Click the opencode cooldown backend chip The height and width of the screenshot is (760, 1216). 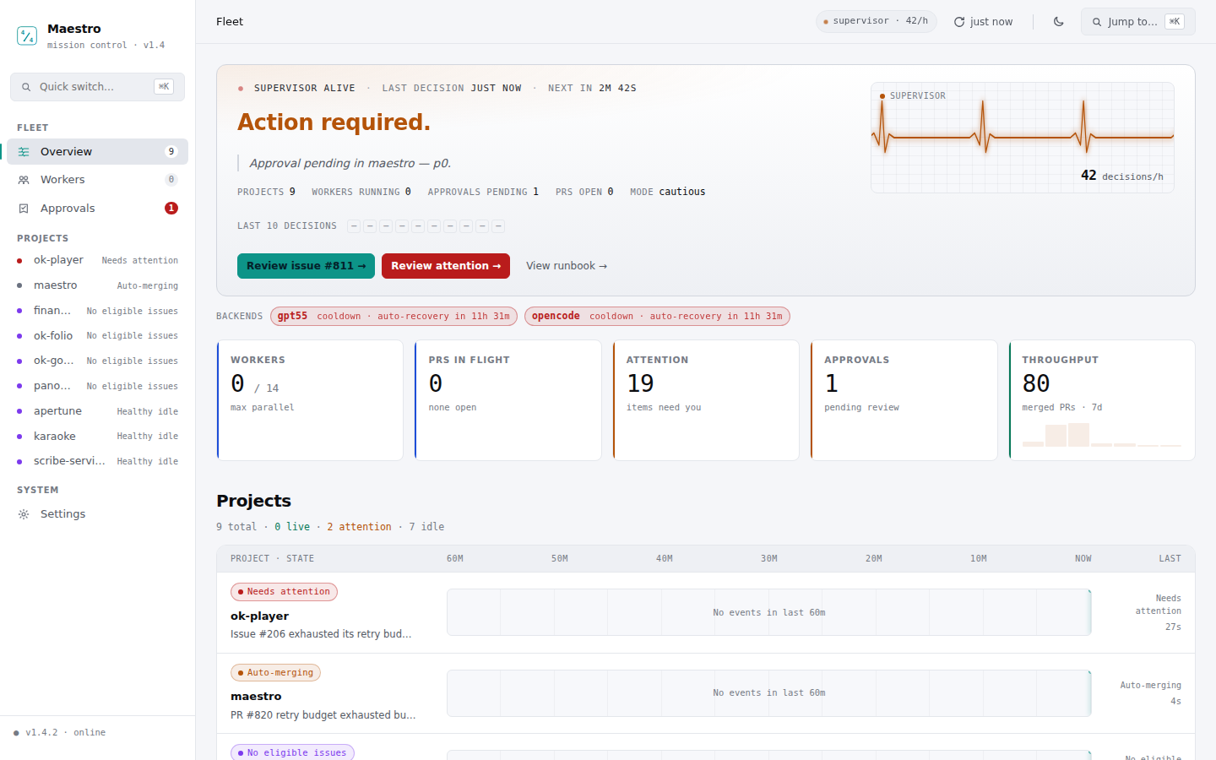tap(657, 316)
